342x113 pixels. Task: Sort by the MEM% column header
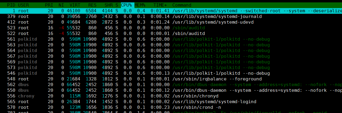140,5
